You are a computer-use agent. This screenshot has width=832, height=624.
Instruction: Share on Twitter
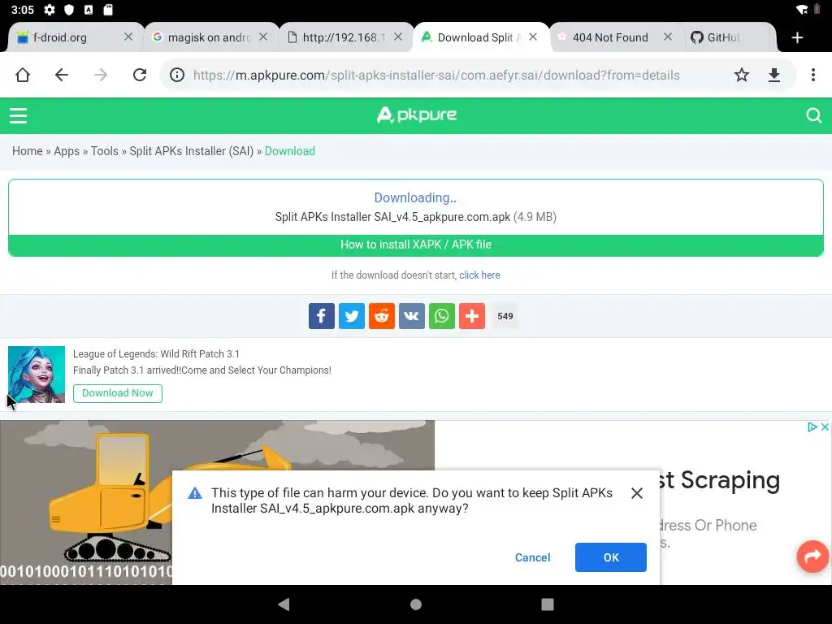point(352,316)
